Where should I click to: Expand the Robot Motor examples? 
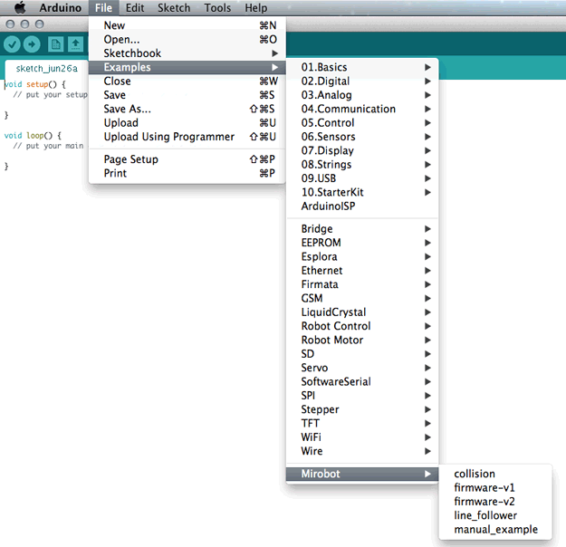pos(362,340)
